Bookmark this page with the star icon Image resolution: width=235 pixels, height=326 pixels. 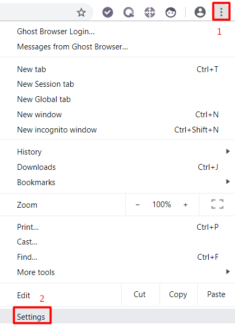coord(81,13)
